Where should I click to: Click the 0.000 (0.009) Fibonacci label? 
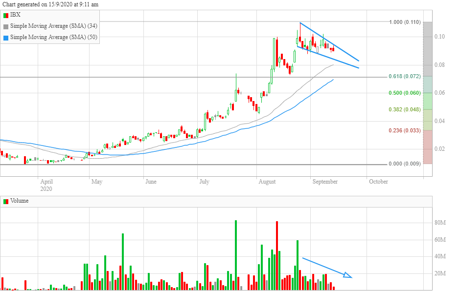coord(405,164)
